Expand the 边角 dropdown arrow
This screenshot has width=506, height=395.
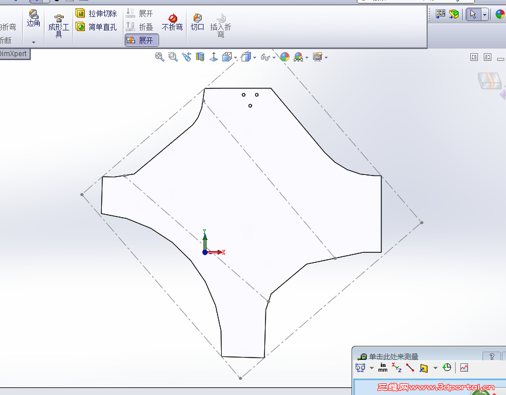click(33, 42)
